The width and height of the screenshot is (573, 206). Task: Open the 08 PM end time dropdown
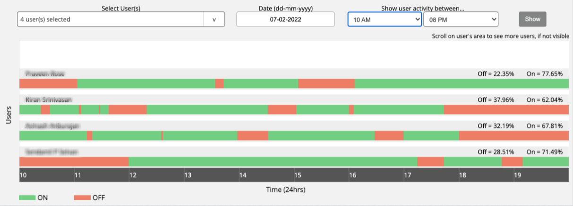pos(461,19)
